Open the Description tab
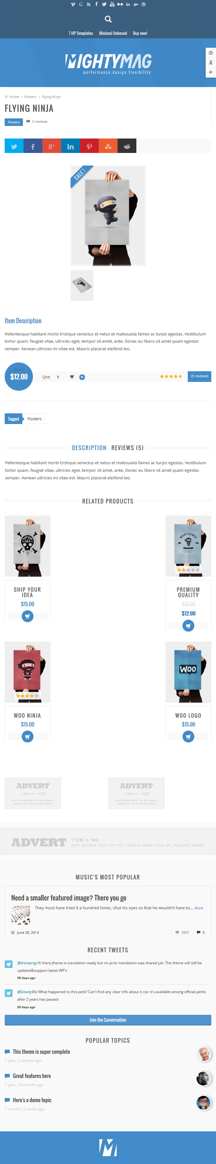 point(89,448)
